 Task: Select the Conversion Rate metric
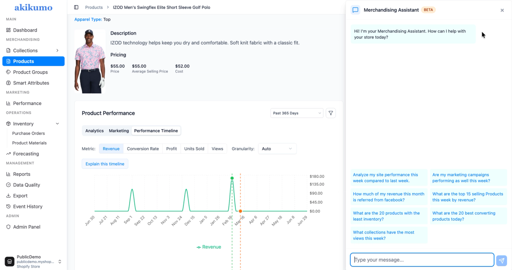[x=143, y=149]
